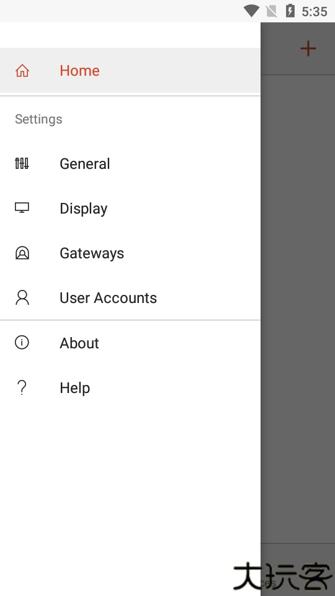This screenshot has height=596, width=335.
Task: Go to Gateways label
Action: click(92, 253)
